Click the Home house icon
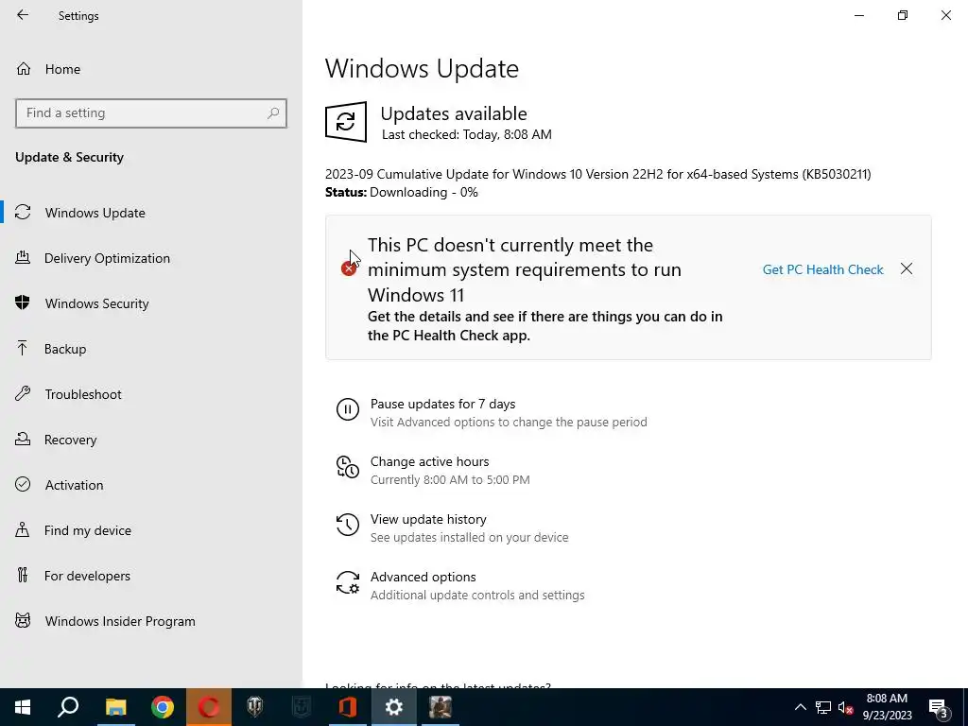 (23, 68)
